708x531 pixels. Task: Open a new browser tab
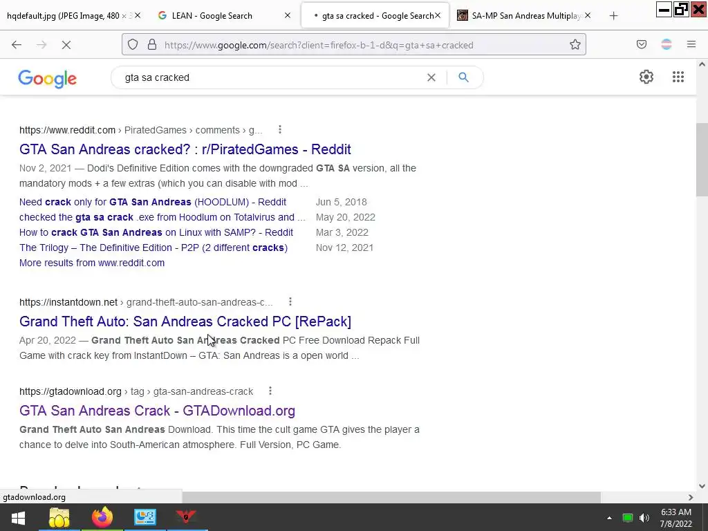pyautogui.click(x=613, y=16)
